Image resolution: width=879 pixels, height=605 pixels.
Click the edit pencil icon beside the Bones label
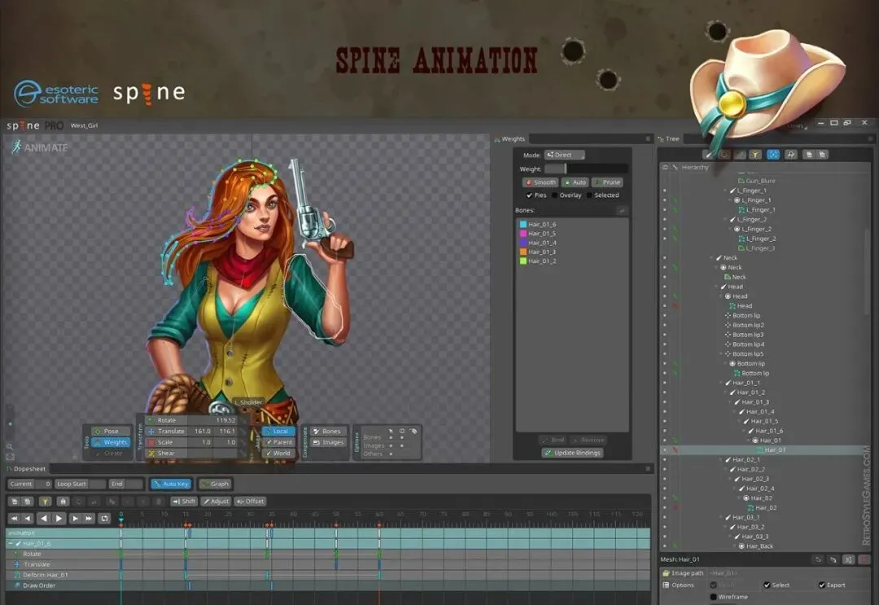point(622,211)
